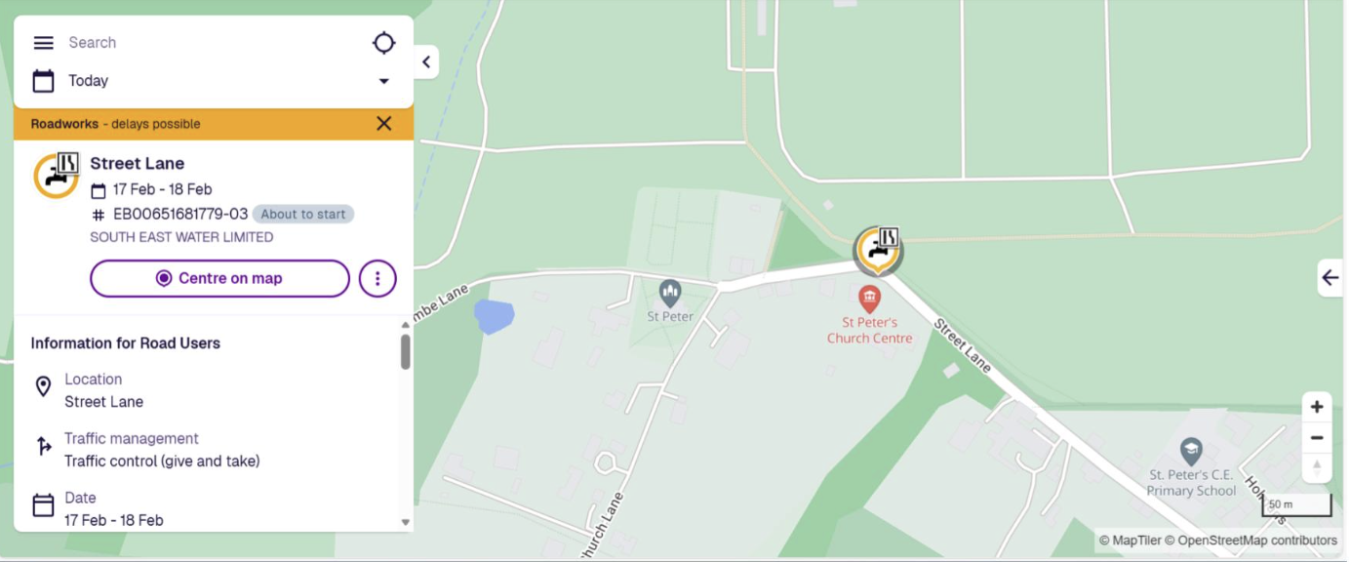Image resolution: width=1350 pixels, height=562 pixels.
Task: Zoom out on the map
Action: 1317,437
